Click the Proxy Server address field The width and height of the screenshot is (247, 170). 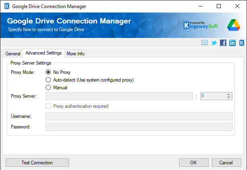click(119, 96)
